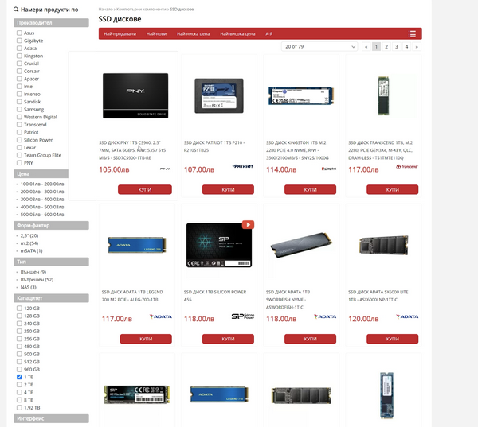This screenshot has height=427, width=478.
Task: Enable the Kingston manufacturer checkbox
Action: (19, 56)
